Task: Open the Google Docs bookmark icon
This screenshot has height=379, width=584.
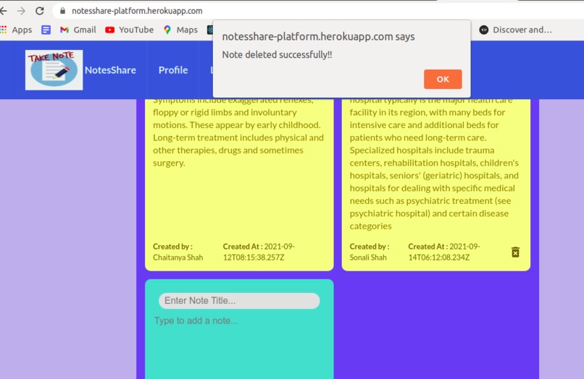Action: pos(46,30)
